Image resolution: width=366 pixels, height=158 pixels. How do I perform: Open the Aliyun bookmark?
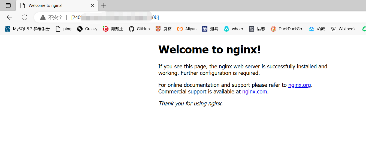pos(187,29)
